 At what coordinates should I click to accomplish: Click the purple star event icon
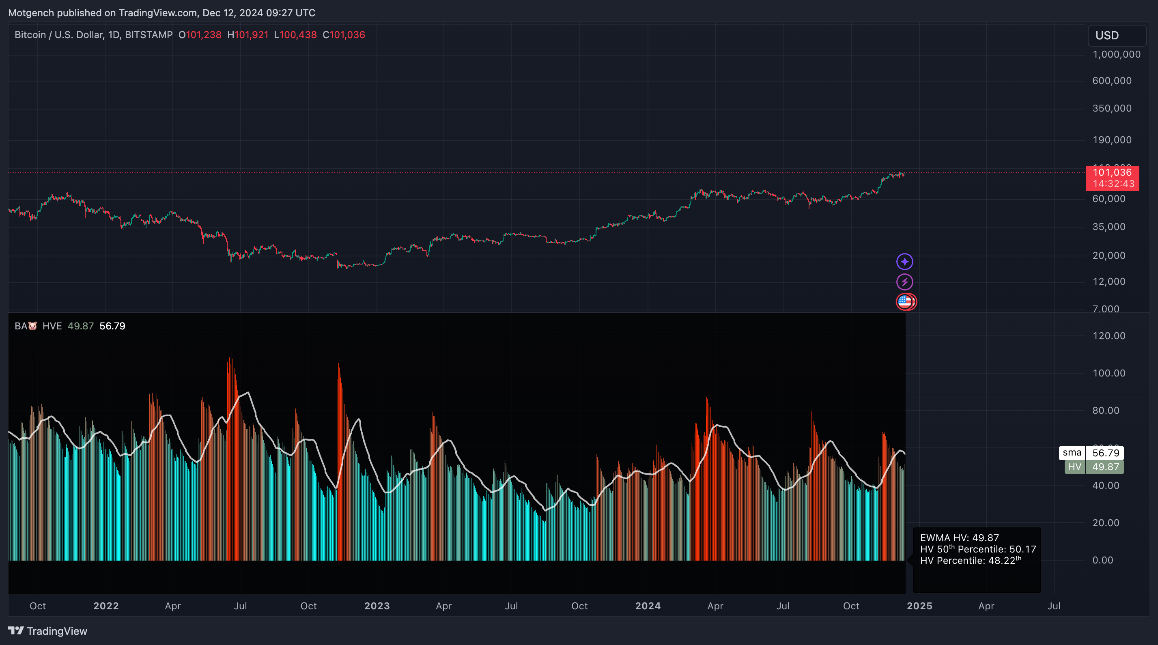click(x=904, y=262)
